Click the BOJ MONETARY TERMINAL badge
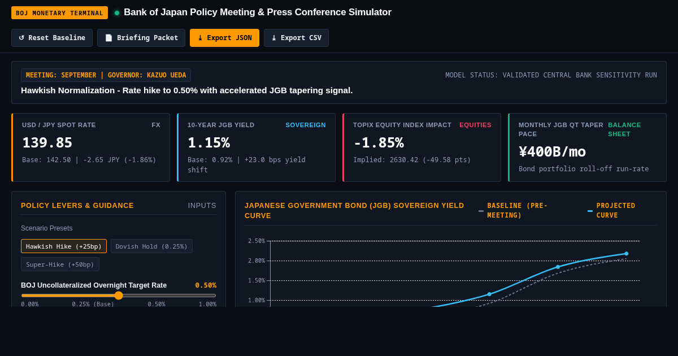Screen dimensions: 678x356 pos(59,13)
